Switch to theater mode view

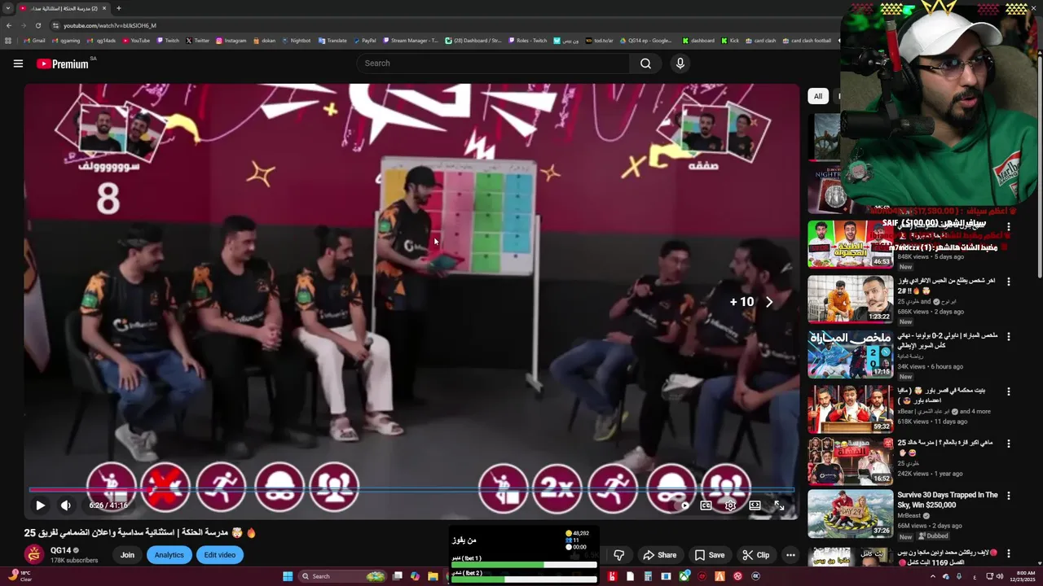pos(755,505)
